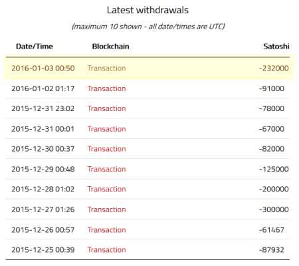Open Transaction link for 2016-01-03 00:50
Viewport: 299px width, 266px height.
coord(107,68)
